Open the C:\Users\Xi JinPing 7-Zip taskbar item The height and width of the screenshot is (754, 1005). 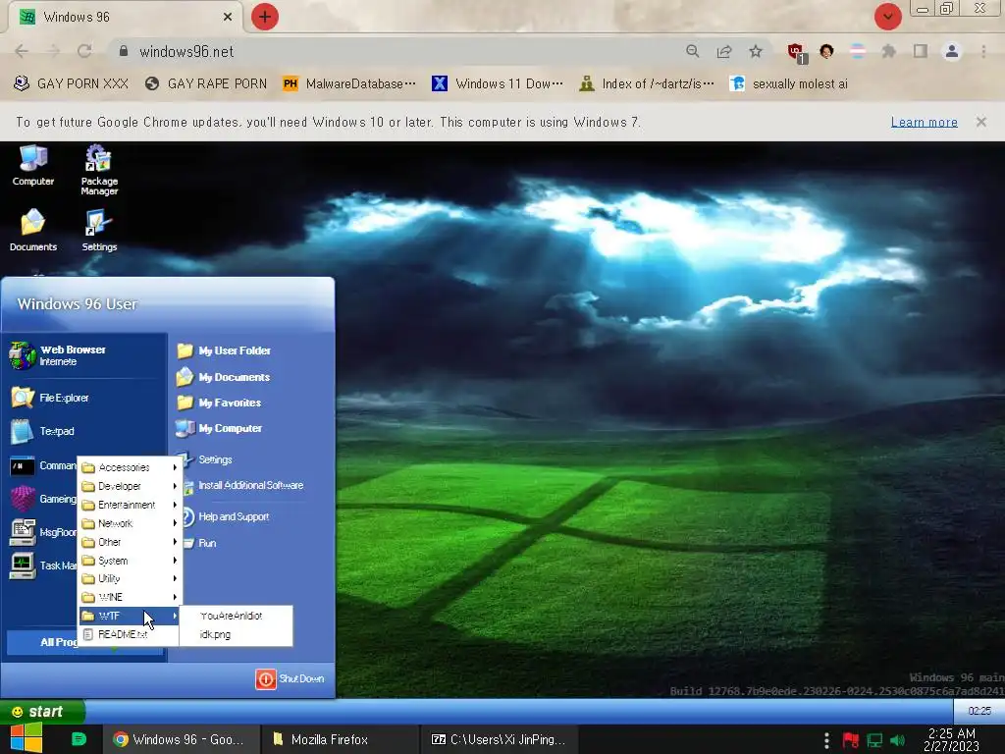coord(499,739)
